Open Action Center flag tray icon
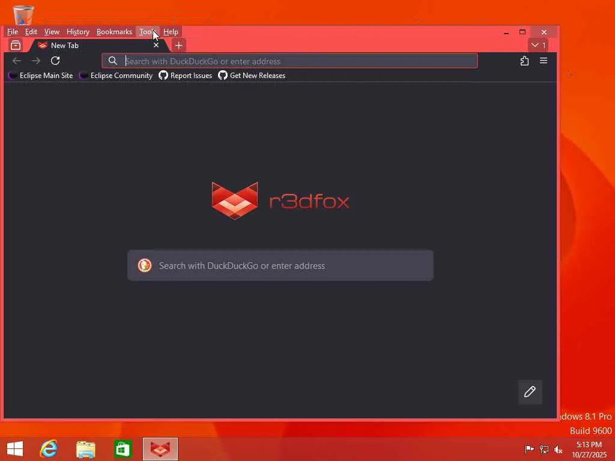The height and width of the screenshot is (461, 615). (x=529, y=449)
